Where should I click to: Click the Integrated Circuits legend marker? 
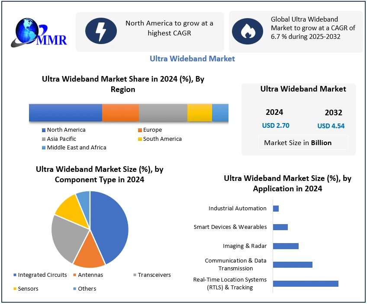pyautogui.click(x=15, y=275)
